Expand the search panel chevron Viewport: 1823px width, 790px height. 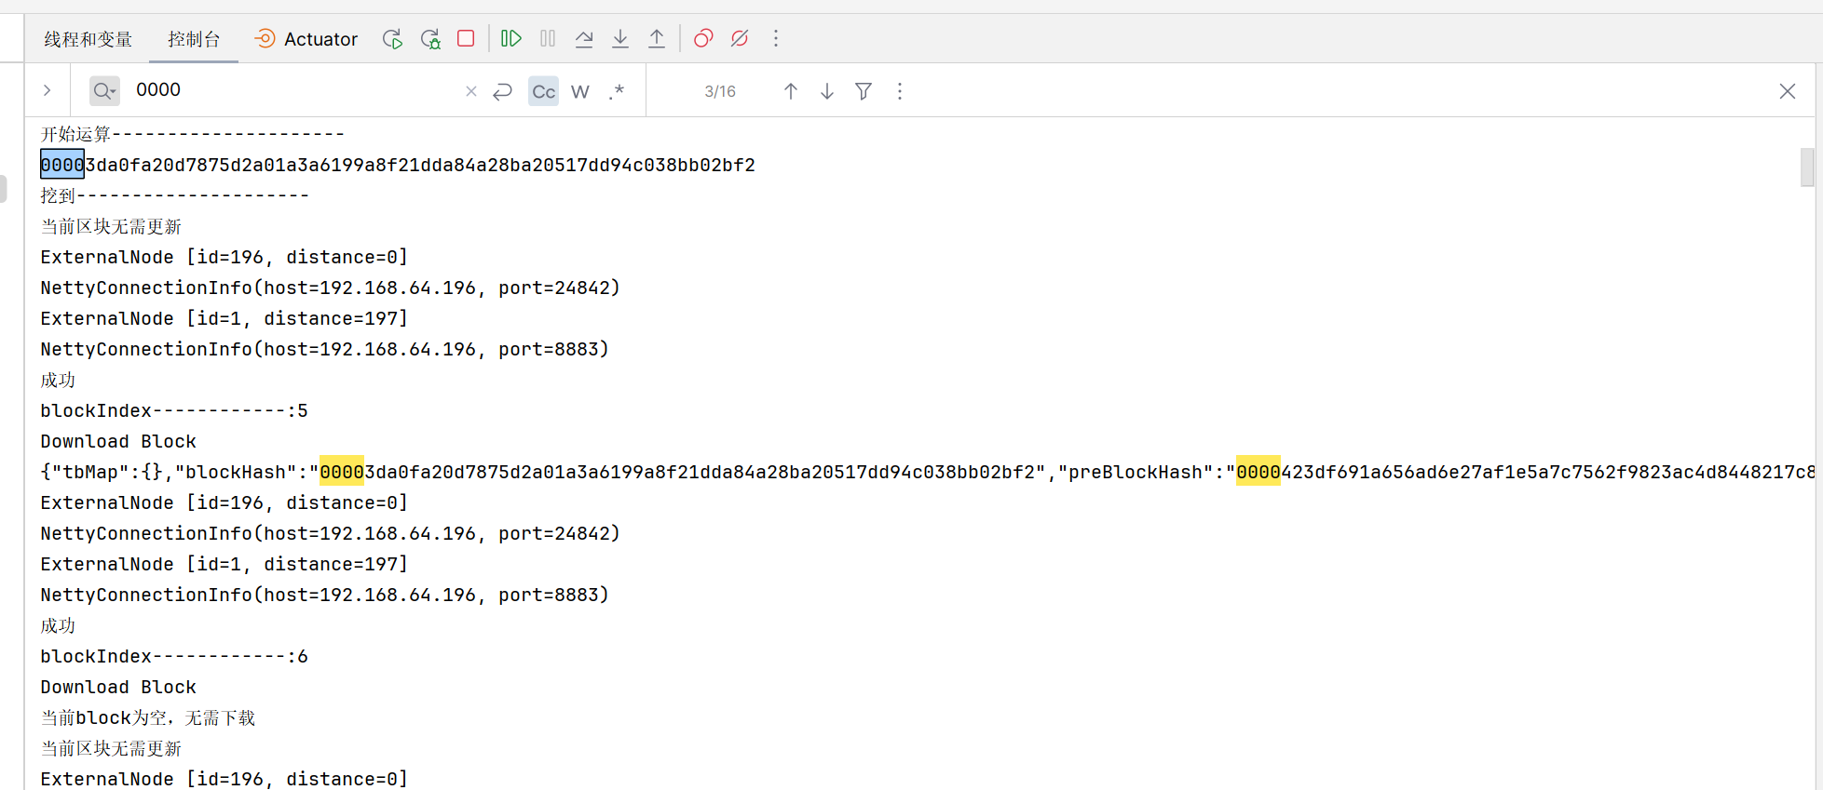tap(47, 90)
